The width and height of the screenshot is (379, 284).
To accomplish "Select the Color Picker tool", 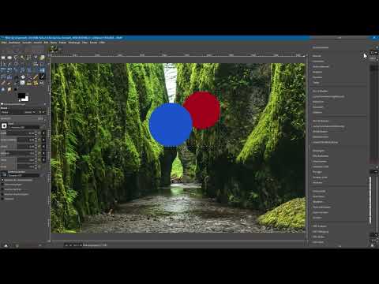I will 9,64.
